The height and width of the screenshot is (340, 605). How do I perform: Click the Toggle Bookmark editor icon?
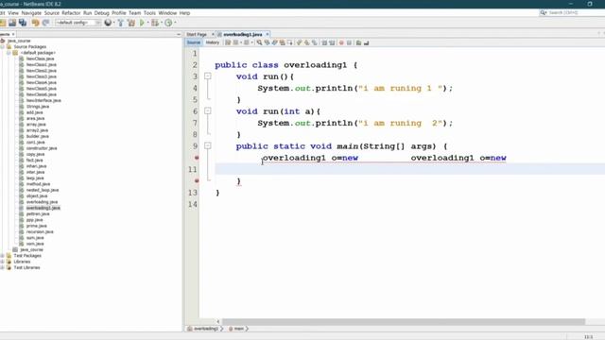315,42
